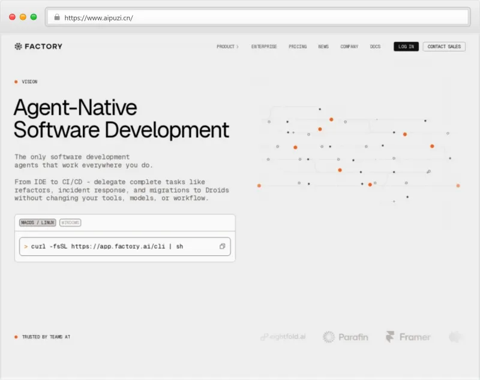
Task: Switch to the macOS / Linux tab
Action: tap(37, 222)
